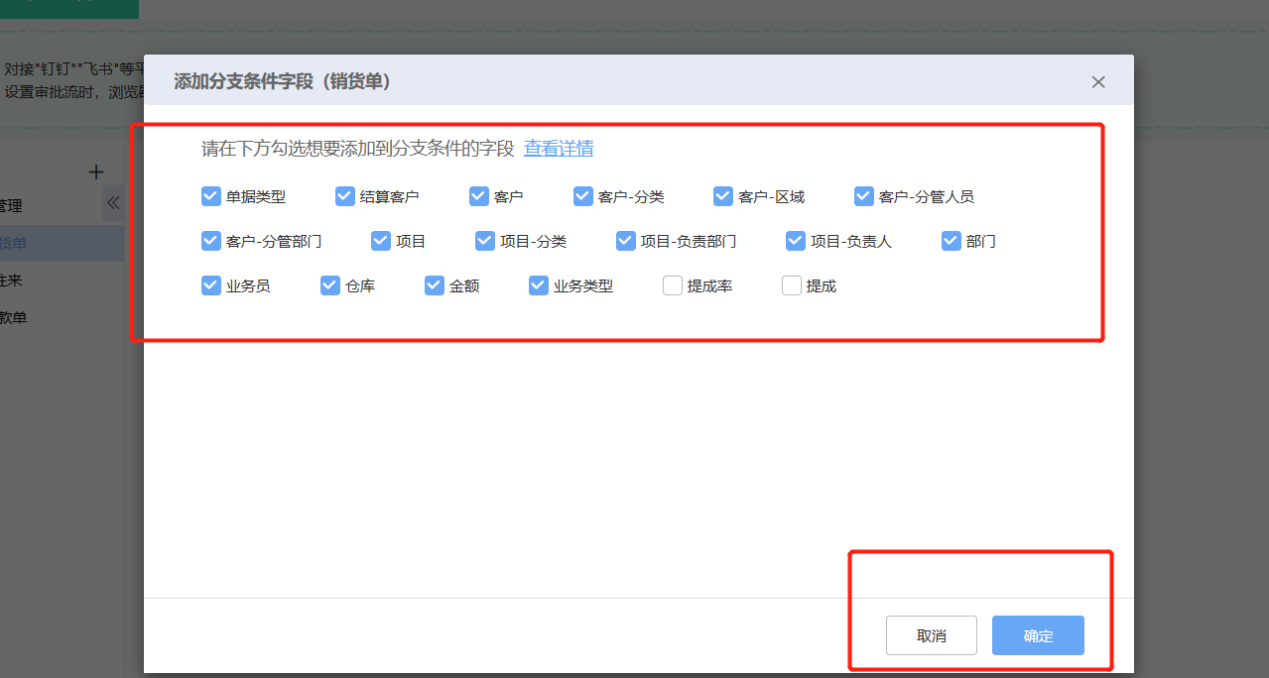Toggle the 仓库 checkbox
Viewport: 1269px width, 678px height.
tap(329, 285)
